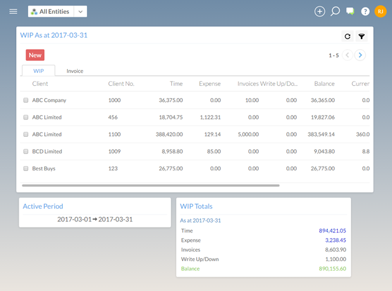Go to next page of results
Screen dimensions: 392x291
click(360, 55)
